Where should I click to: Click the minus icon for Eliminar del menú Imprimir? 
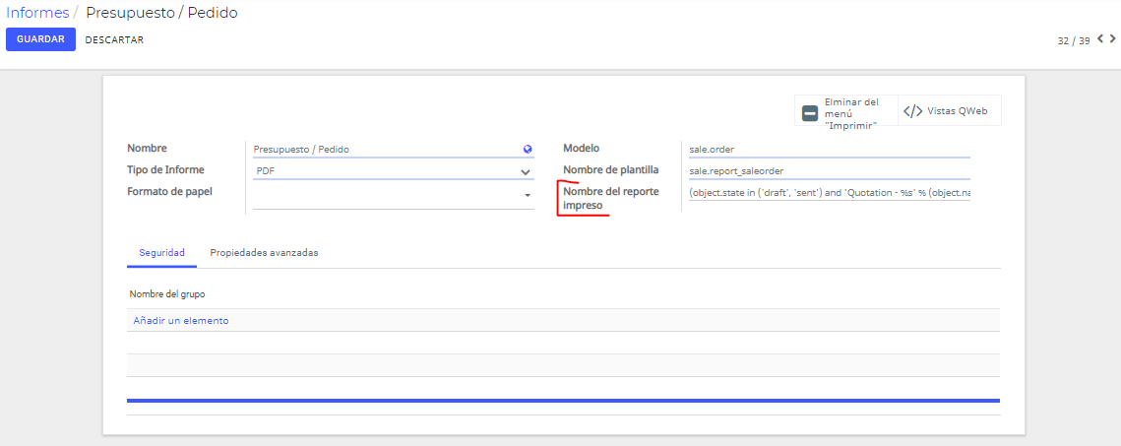point(810,113)
